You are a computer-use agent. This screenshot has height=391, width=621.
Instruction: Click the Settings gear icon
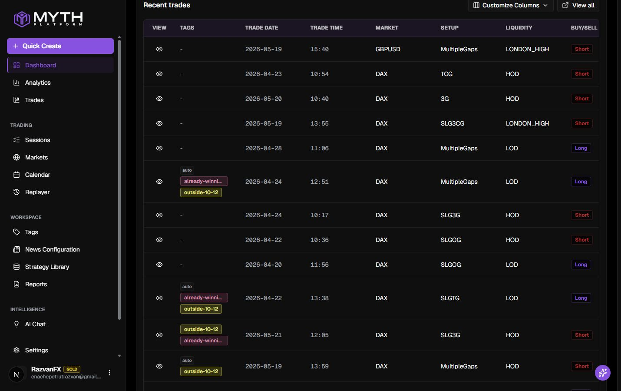coord(17,350)
